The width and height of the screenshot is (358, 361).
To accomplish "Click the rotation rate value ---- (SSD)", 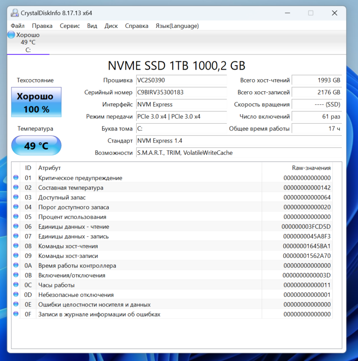I will point(317,104).
